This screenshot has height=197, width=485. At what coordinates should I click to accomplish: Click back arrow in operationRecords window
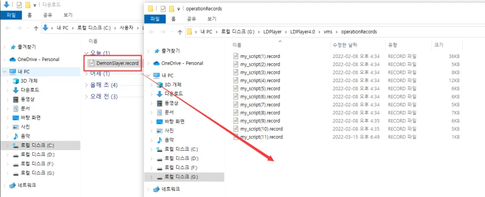pyautogui.click(x=152, y=32)
